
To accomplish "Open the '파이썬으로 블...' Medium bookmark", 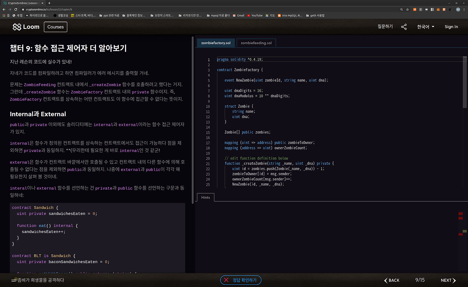I will 37,15.
